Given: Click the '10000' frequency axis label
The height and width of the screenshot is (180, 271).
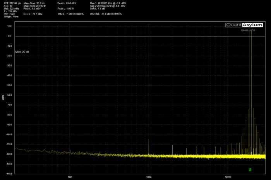Looking at the screenshot, I should [x=228, y=177].
